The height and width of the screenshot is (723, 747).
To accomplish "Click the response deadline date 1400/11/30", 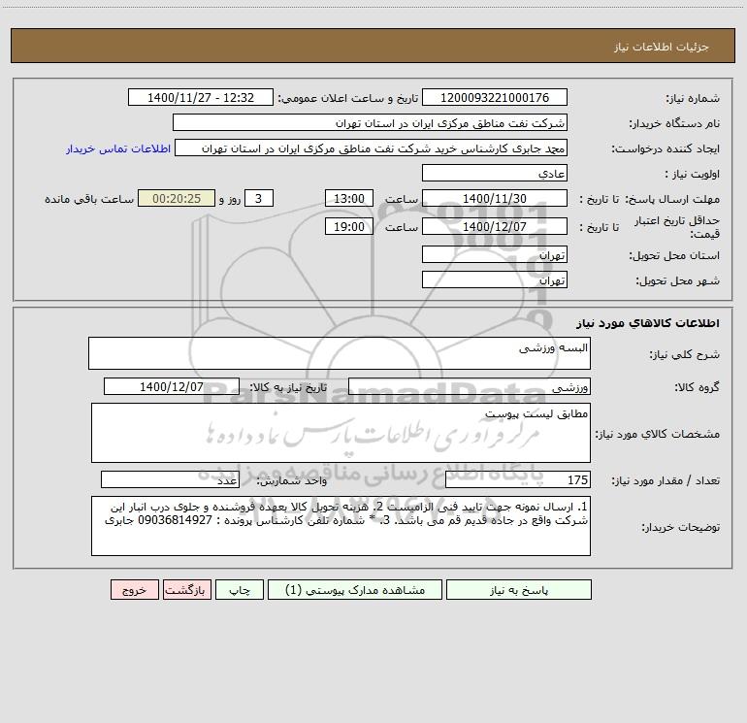I will pos(495,198).
